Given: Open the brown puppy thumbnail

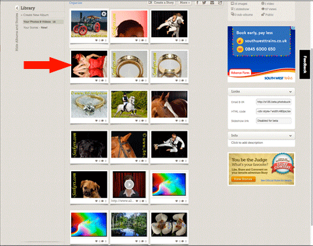Looking at the screenshot, I should point(89,184).
